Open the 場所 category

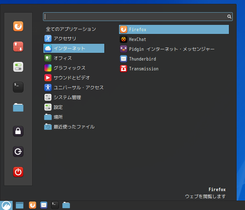74,117
